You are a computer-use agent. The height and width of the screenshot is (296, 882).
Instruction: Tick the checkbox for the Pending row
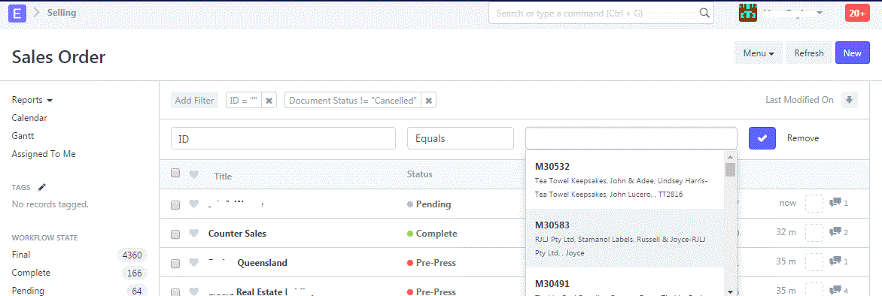click(x=175, y=205)
